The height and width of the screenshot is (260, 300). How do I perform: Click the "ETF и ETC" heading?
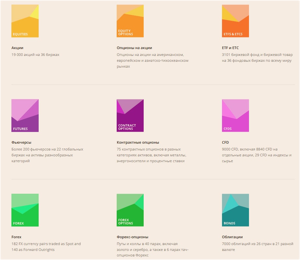tap(230, 48)
